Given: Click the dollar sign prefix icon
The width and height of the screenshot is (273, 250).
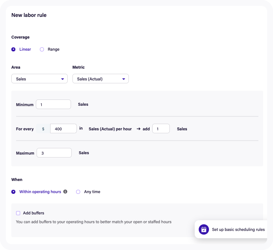Looking at the screenshot, I should [43, 129].
